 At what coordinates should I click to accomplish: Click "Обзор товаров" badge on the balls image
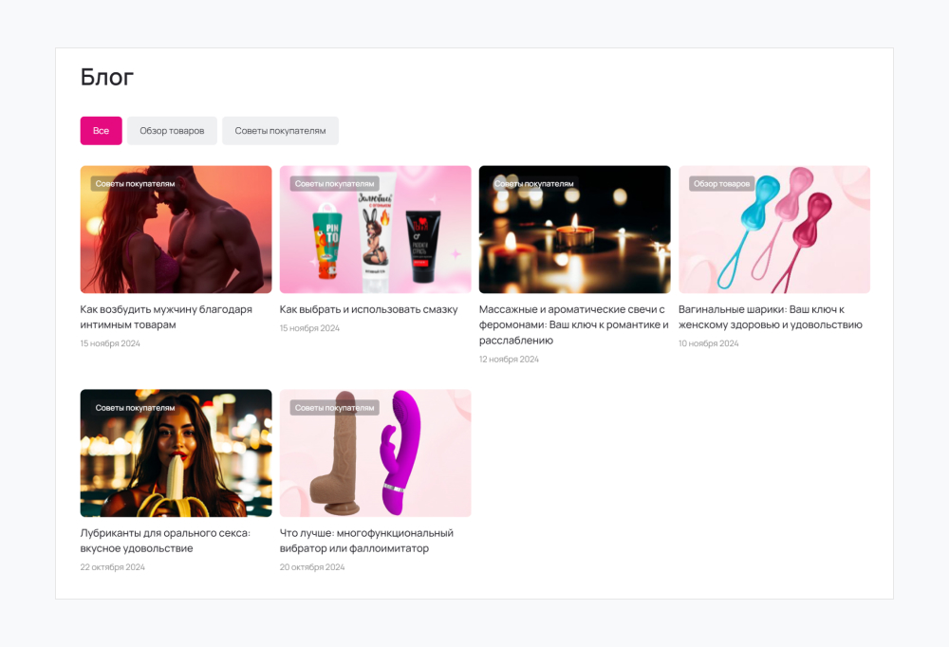721,184
